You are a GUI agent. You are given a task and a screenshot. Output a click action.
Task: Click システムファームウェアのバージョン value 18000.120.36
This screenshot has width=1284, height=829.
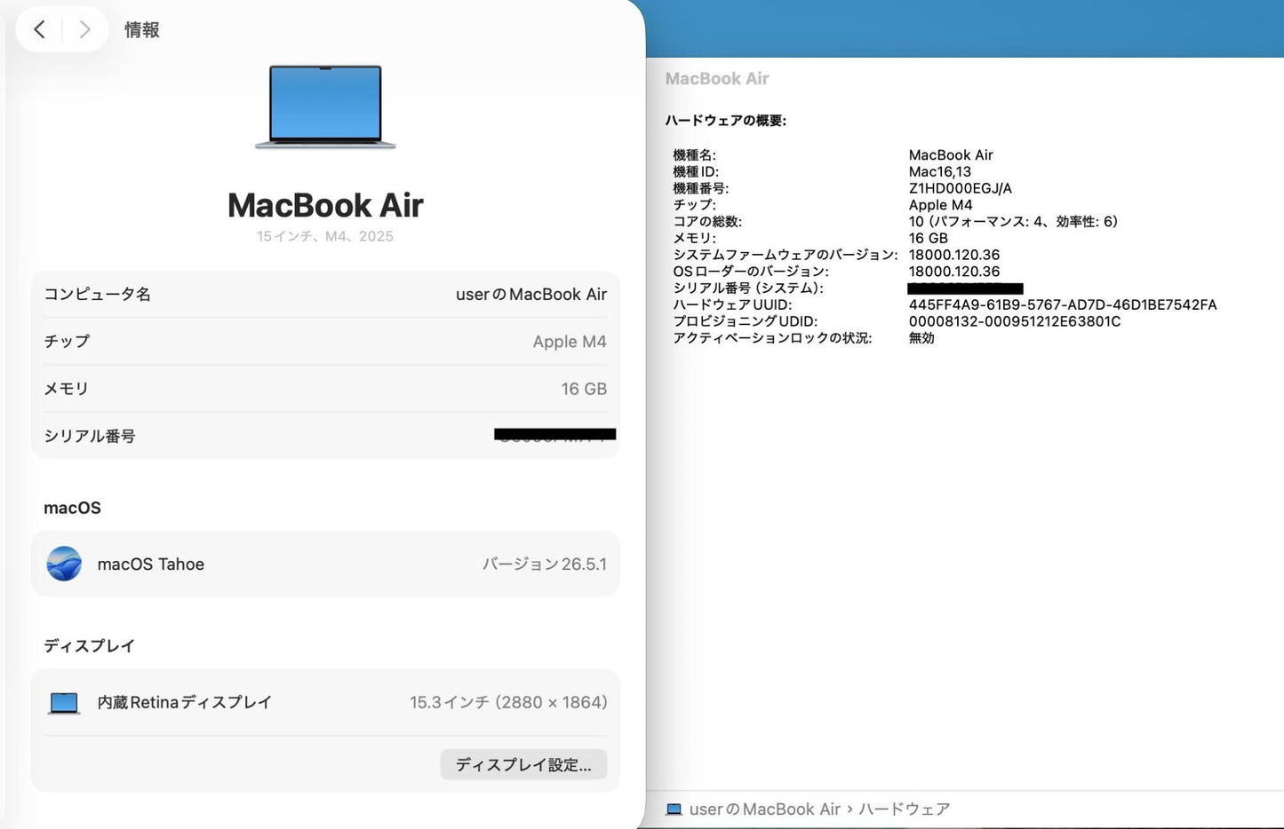point(954,255)
